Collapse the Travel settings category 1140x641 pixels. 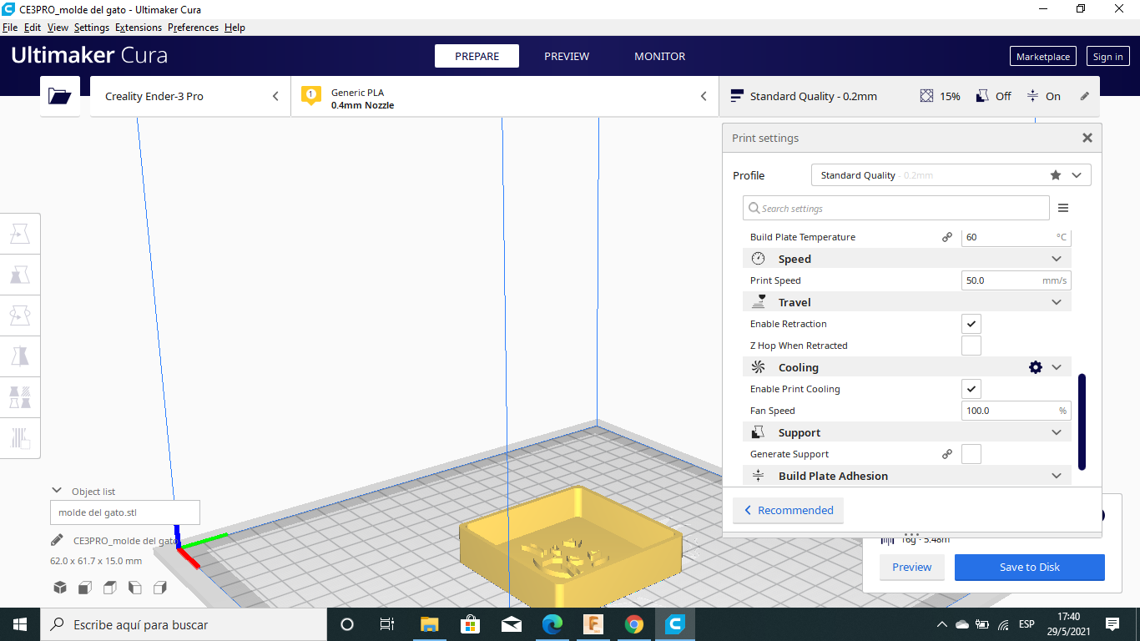point(907,302)
